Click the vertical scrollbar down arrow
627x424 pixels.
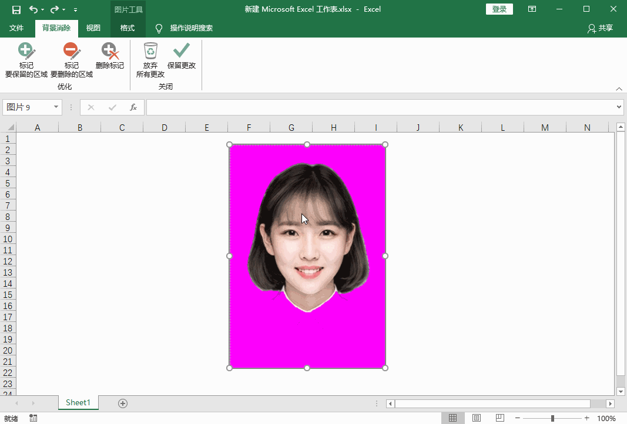pos(621,391)
